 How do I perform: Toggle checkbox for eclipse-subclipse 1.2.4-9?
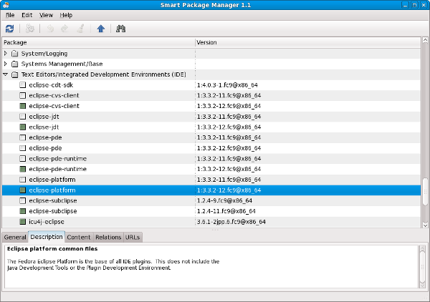click(x=23, y=200)
